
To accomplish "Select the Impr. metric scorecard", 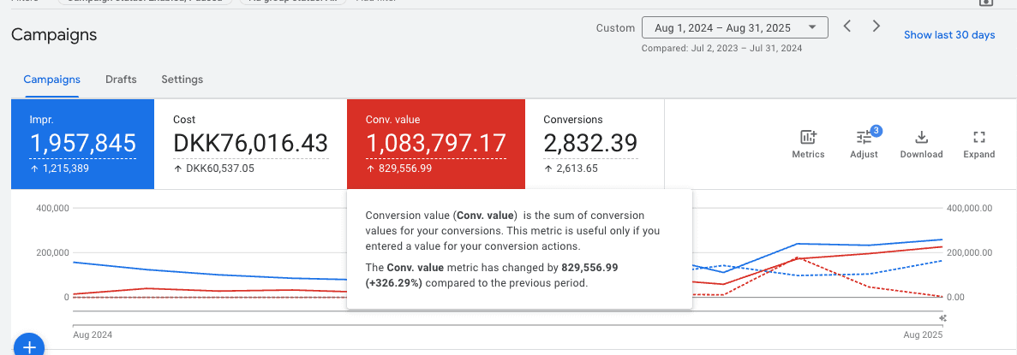I will pos(82,144).
